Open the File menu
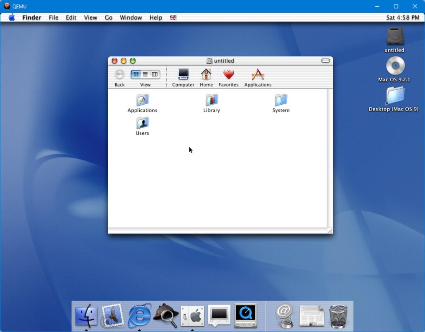 (54, 18)
